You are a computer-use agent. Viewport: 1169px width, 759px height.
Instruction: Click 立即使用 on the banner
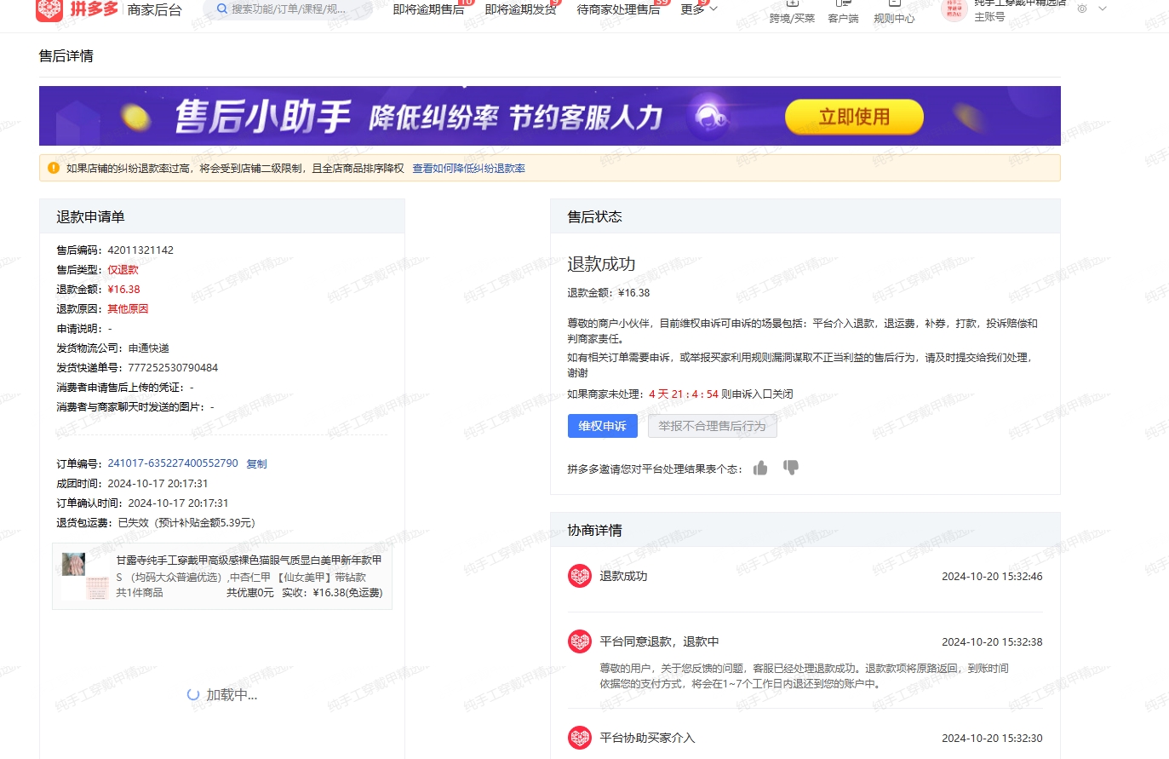(853, 117)
